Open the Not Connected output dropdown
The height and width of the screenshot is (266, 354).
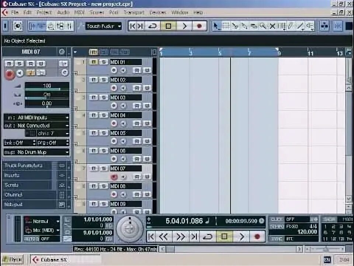coord(37,126)
